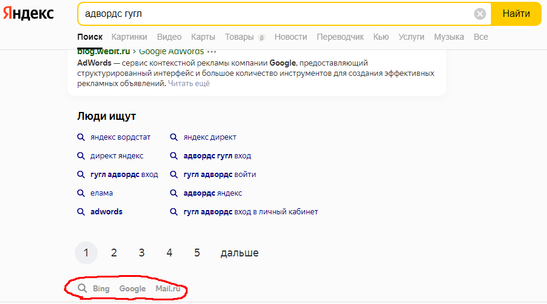Open suggestion гугл адвордс вход в личный кабинет
Screen dimensions: 547x304
[x=250, y=212]
